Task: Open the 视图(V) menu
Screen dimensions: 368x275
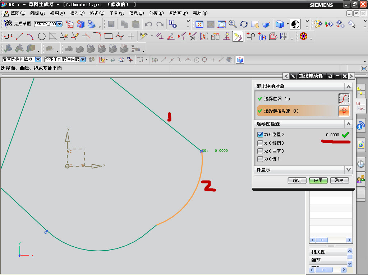Action: click(x=57, y=13)
